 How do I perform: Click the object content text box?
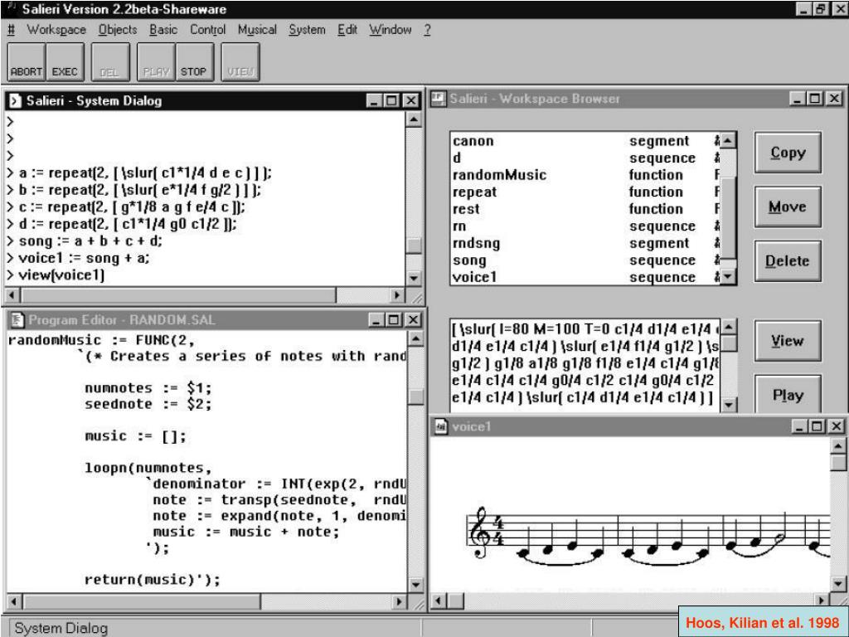(585, 366)
